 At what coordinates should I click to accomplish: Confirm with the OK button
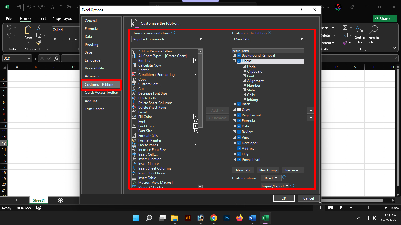click(284, 198)
